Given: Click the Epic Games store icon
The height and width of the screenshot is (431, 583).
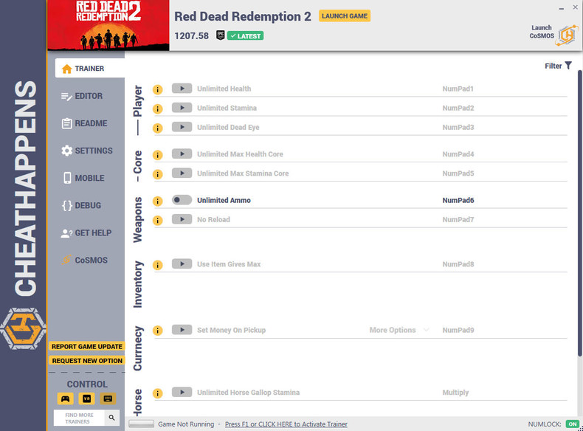Looking at the screenshot, I should tap(221, 35).
